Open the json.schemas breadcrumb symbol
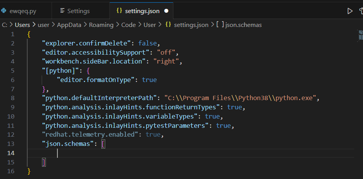Image resolution: width=363 pixels, height=179 pixels. click(243, 25)
